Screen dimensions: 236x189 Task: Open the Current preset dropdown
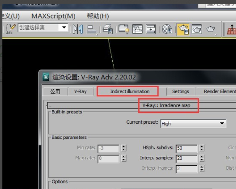193,123
